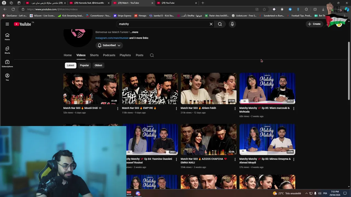Screen dimensions: 351x197
Task: Open the 'and 3 more links' list
Action: coord(139,38)
